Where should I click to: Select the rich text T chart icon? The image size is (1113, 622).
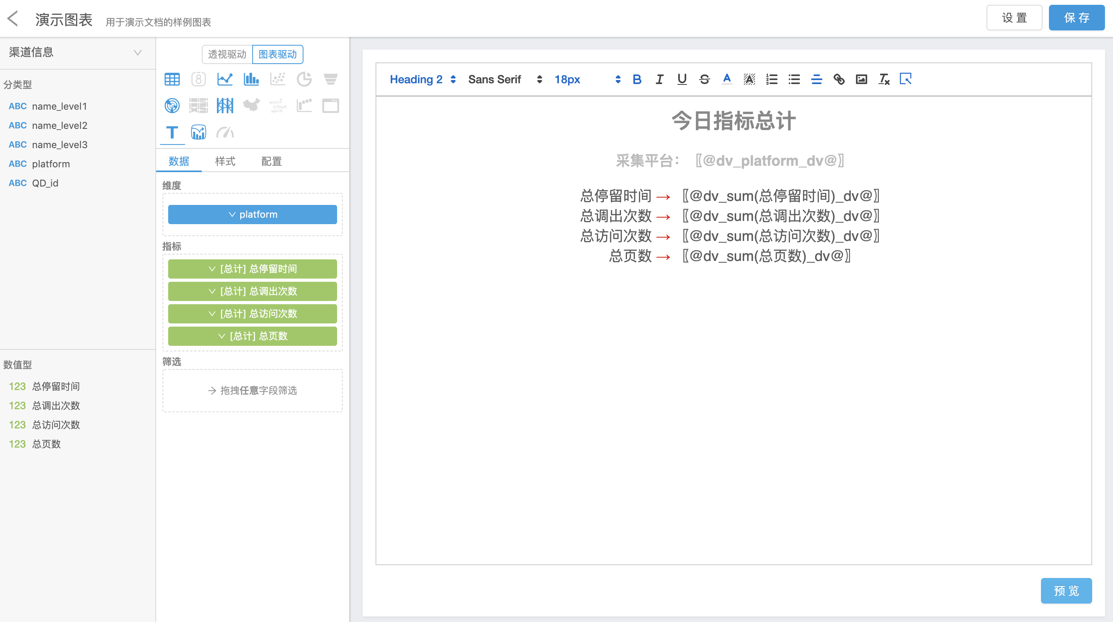(172, 132)
